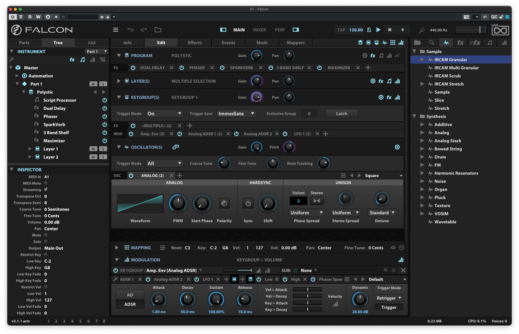Open the folder browse icon in toolbar
Viewport: 519px width, 334px height.
pyautogui.click(x=158, y=30)
